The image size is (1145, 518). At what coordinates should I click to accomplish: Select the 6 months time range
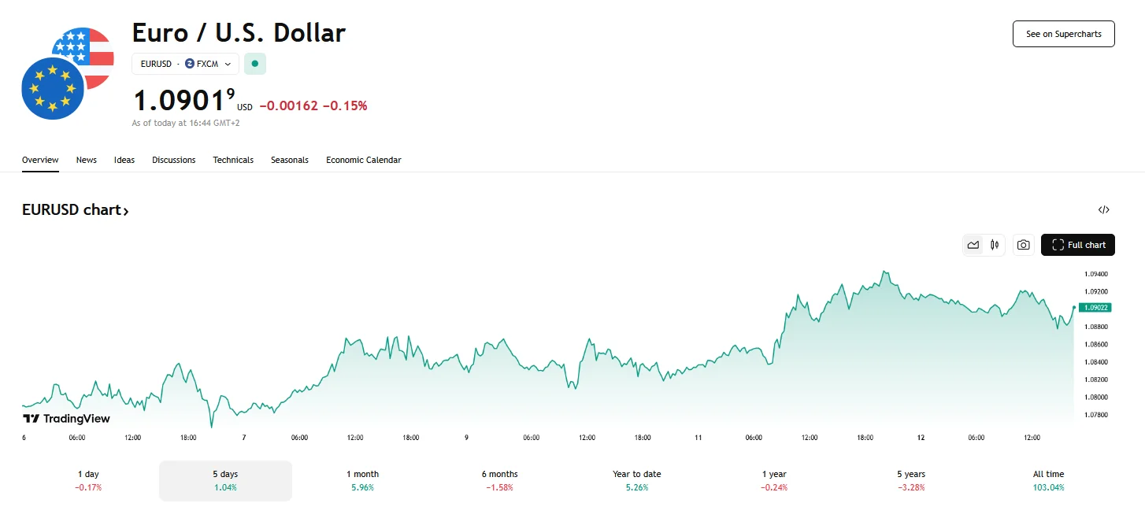click(x=499, y=480)
